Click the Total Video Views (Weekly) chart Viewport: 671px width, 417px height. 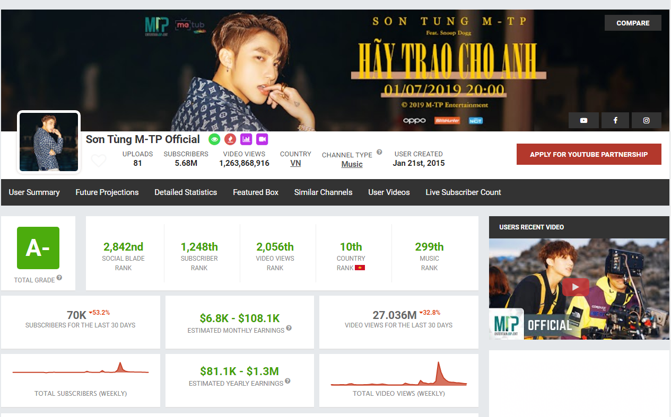point(399,374)
